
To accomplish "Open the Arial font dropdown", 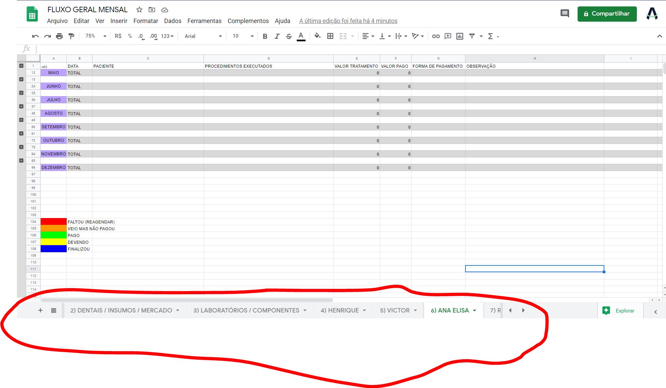I will click(x=203, y=36).
